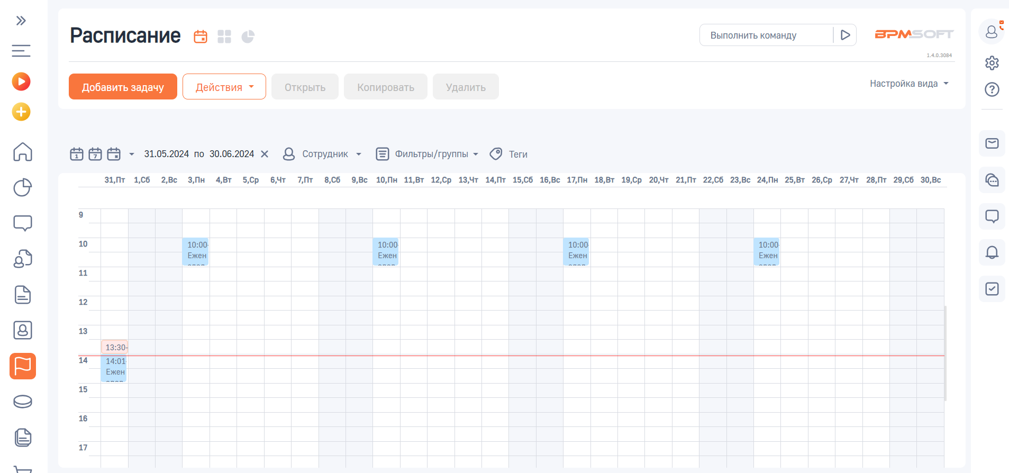
Task: Open settings gear icon
Action: 992,63
